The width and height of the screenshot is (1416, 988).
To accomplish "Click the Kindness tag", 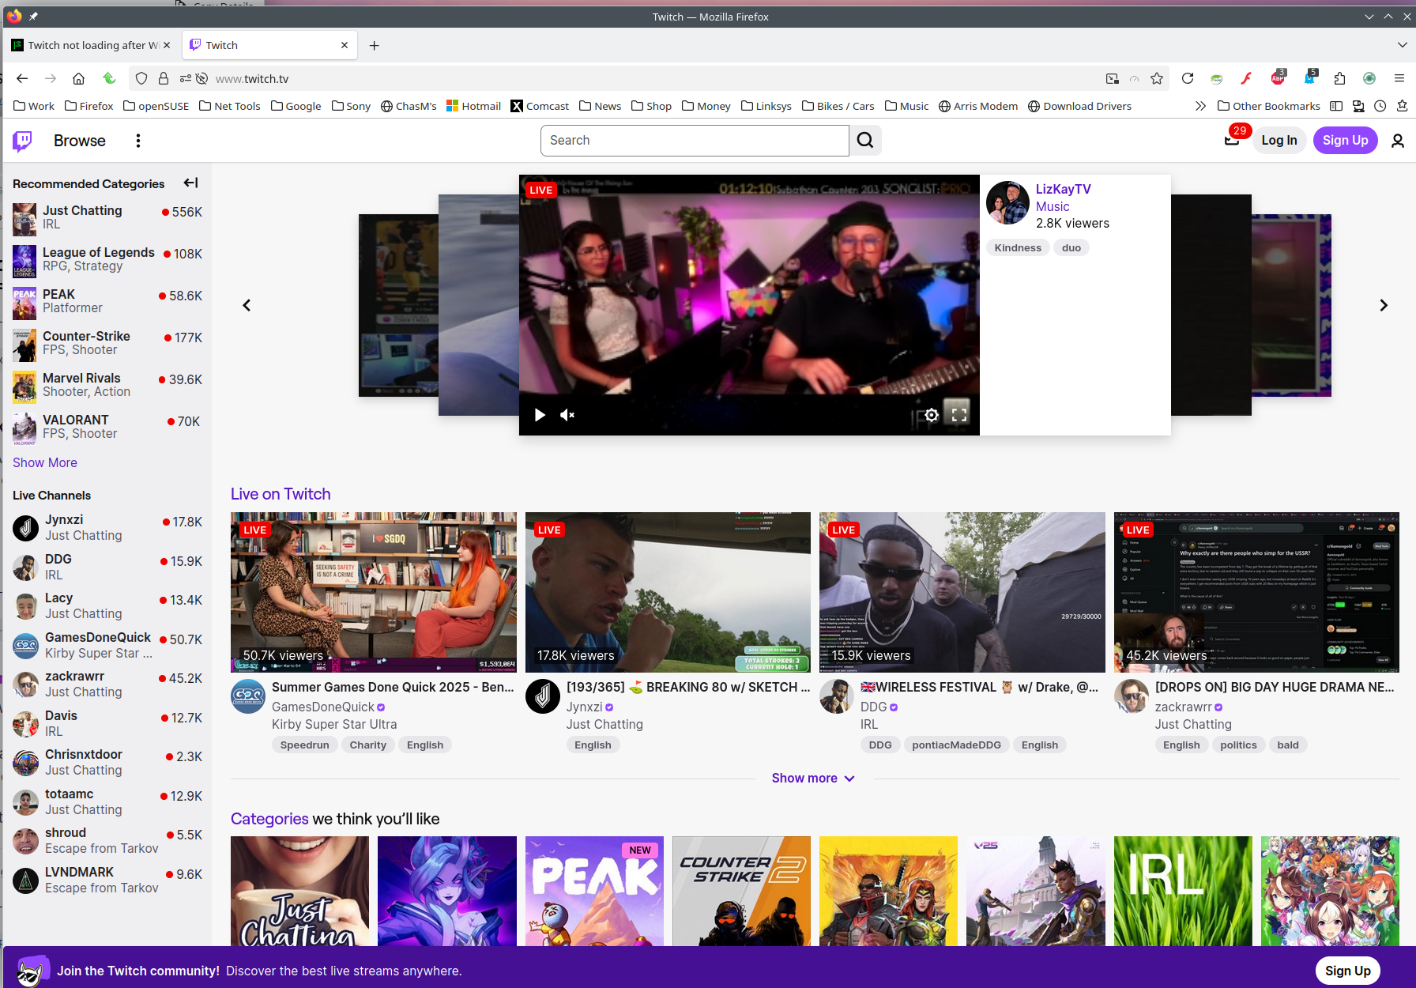I will (x=1018, y=248).
